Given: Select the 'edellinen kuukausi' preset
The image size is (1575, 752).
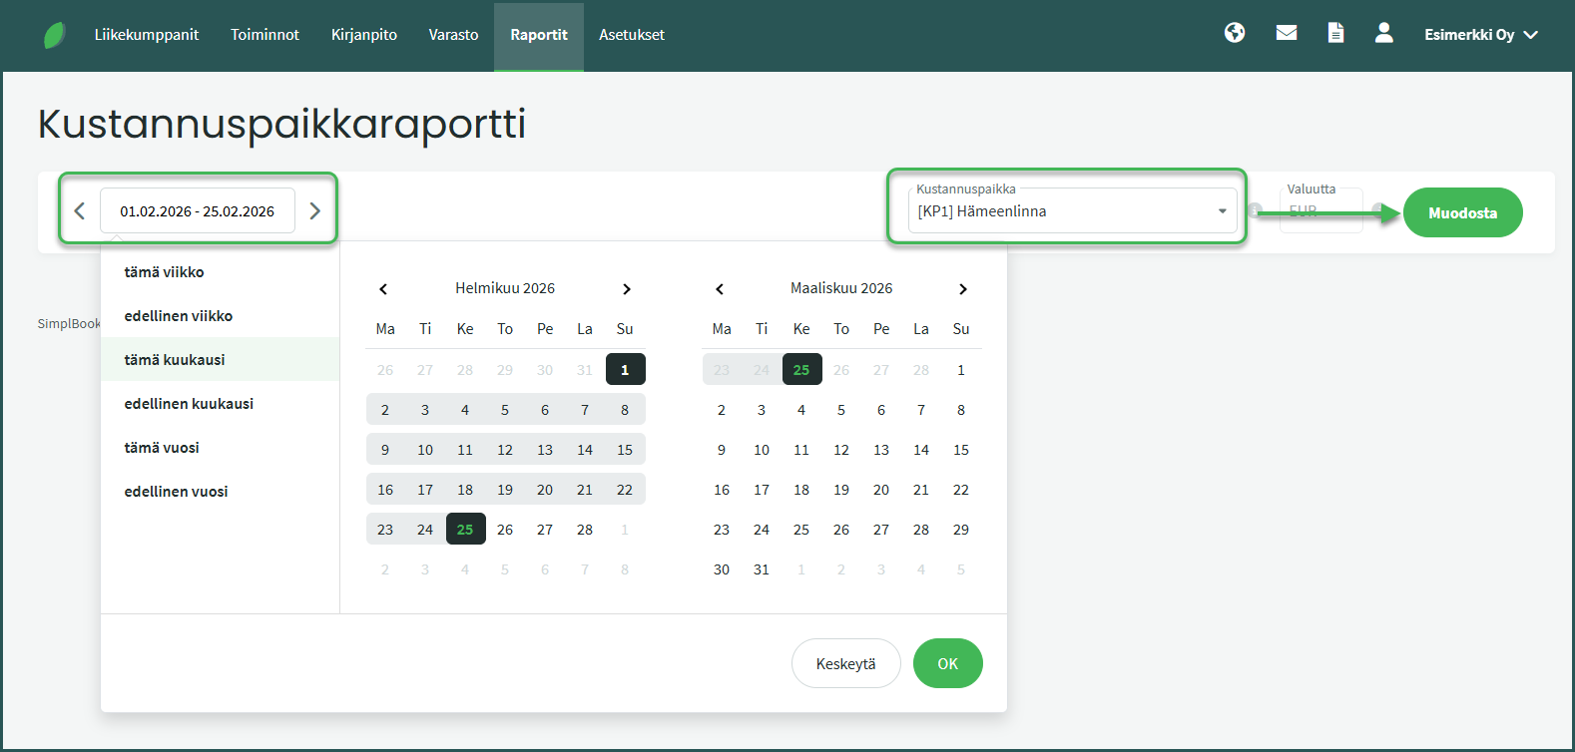Looking at the screenshot, I should (x=189, y=404).
